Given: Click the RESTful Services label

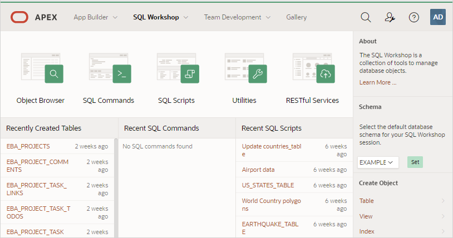Looking at the screenshot, I should tap(312, 100).
